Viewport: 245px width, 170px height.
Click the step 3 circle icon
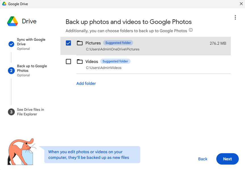pyautogui.click(x=11, y=112)
